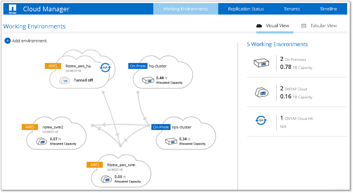Click the storage box icon in nps-cluster
This screenshot has width=353, height=193.
click(x=171, y=141)
